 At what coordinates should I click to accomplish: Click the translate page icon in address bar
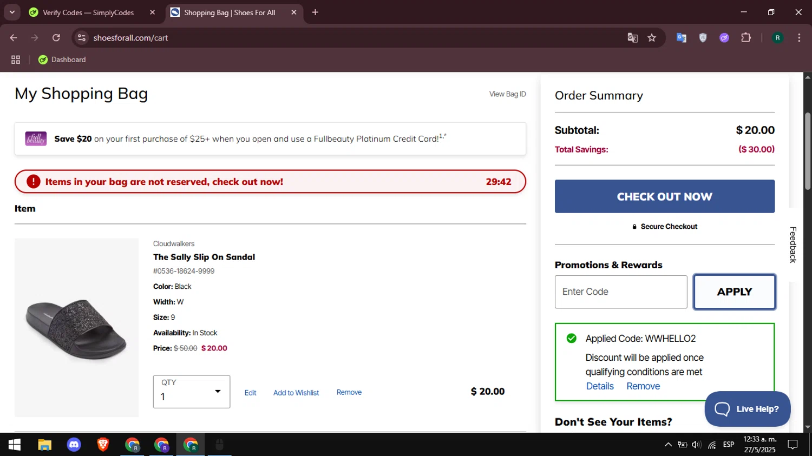pyautogui.click(x=632, y=38)
